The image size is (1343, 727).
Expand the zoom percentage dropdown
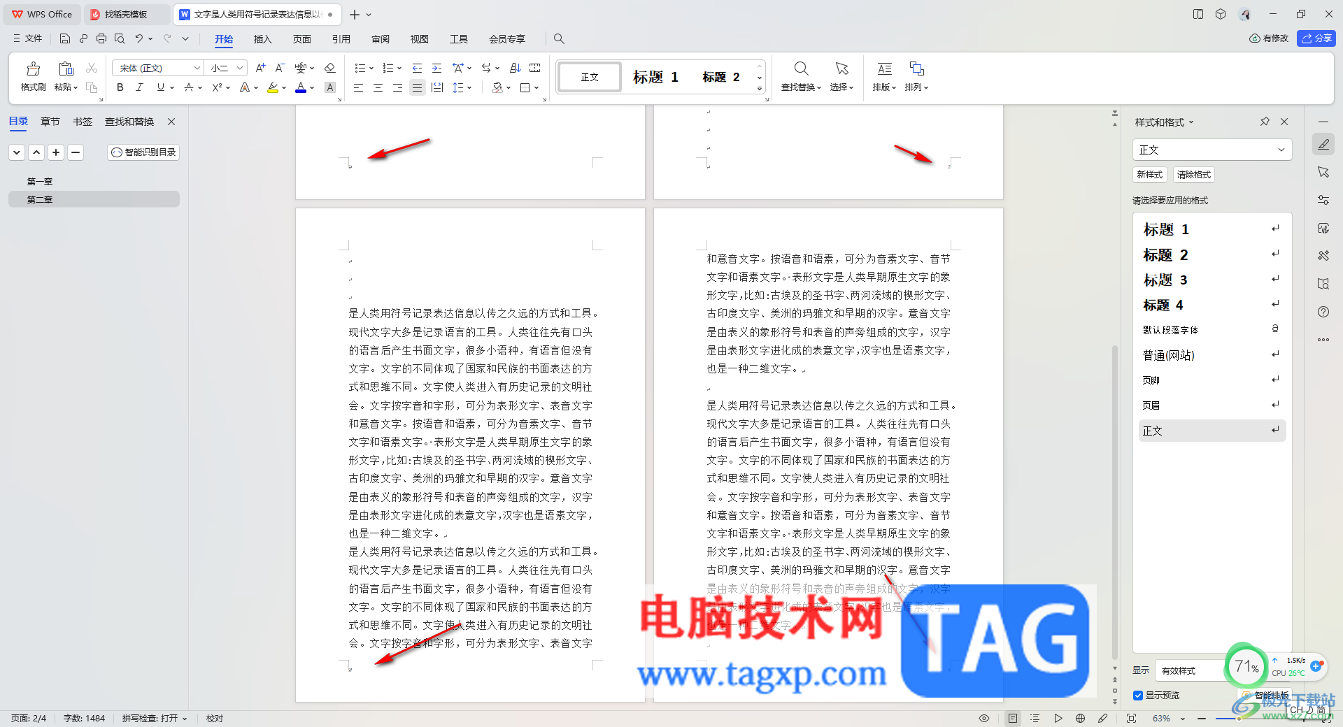1183,719
